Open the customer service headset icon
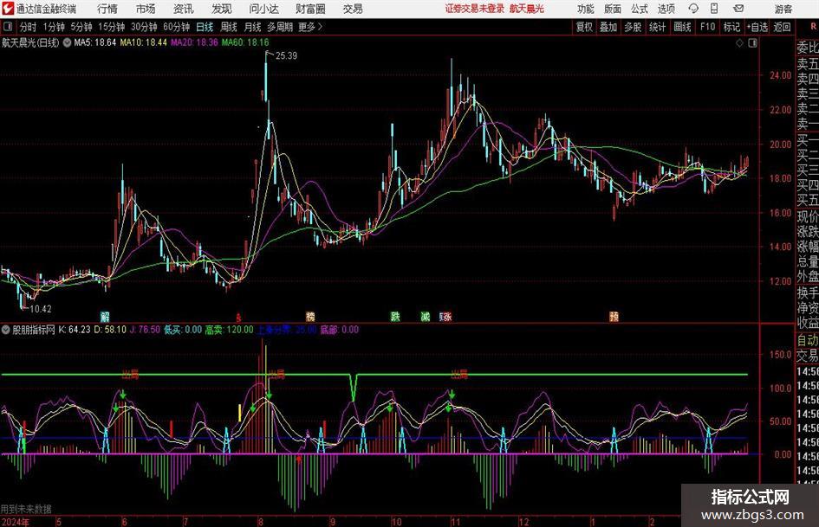 [693, 9]
